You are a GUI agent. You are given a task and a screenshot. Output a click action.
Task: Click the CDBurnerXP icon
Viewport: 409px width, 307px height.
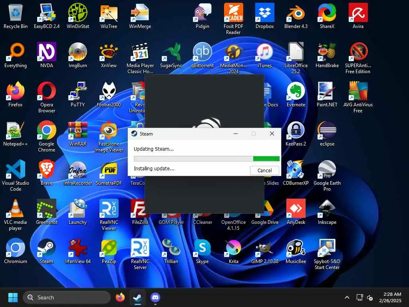coord(296,172)
